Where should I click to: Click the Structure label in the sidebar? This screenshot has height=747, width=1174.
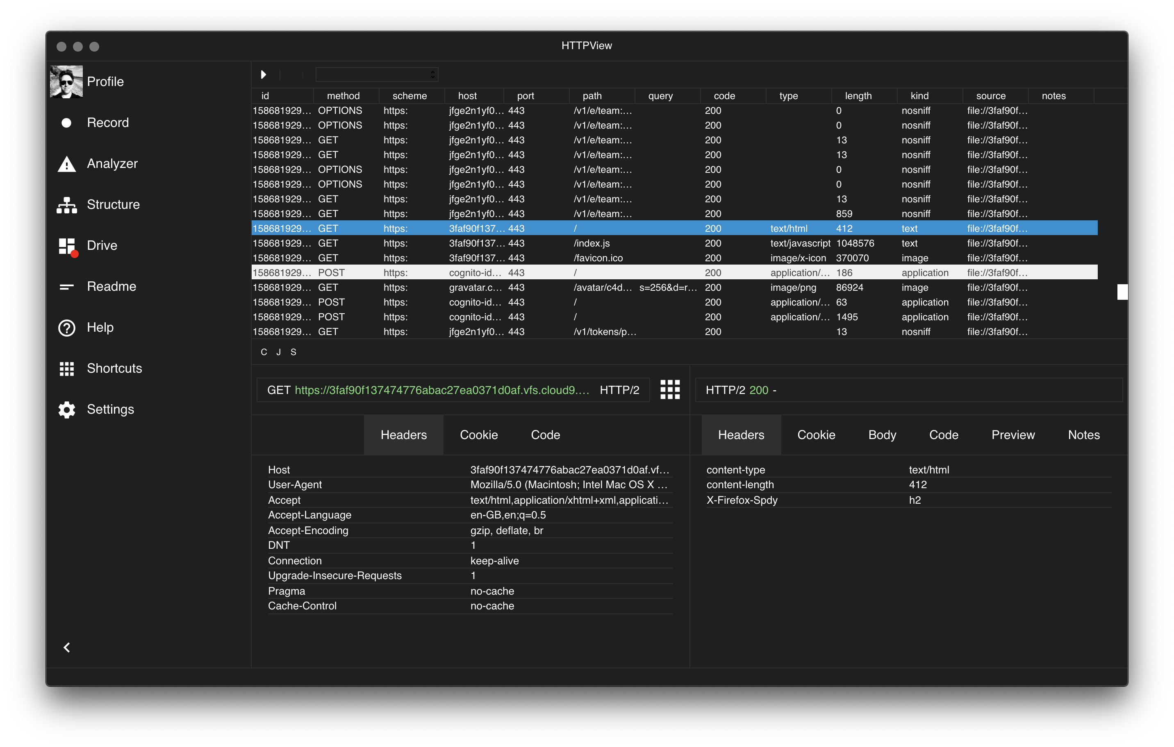click(113, 204)
